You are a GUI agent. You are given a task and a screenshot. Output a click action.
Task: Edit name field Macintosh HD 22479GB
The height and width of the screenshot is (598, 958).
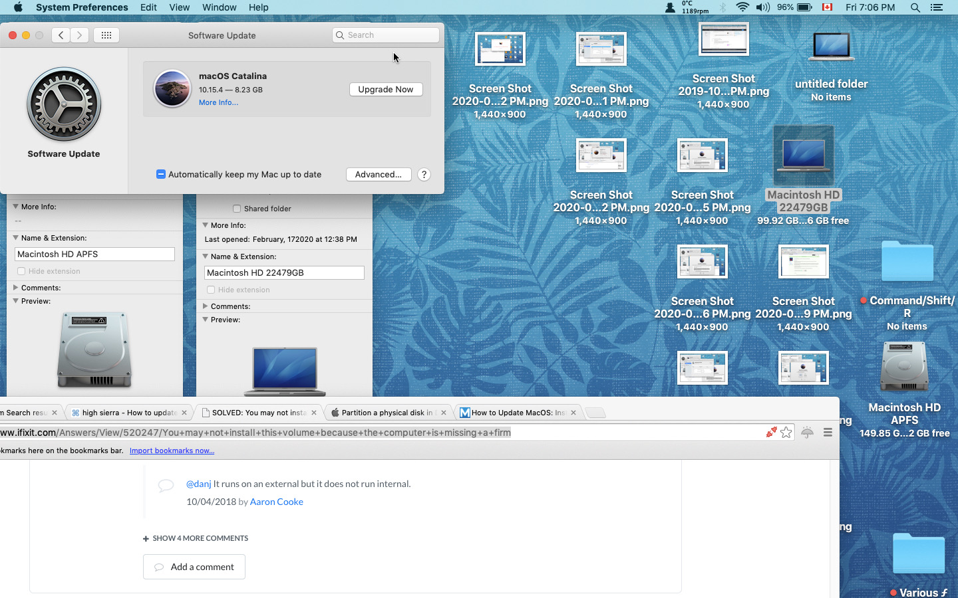(284, 272)
